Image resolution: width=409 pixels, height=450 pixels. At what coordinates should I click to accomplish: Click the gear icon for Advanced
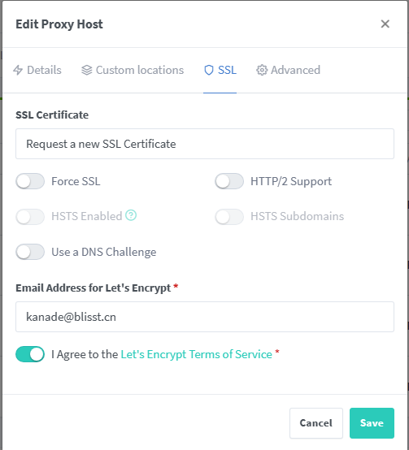(x=262, y=70)
